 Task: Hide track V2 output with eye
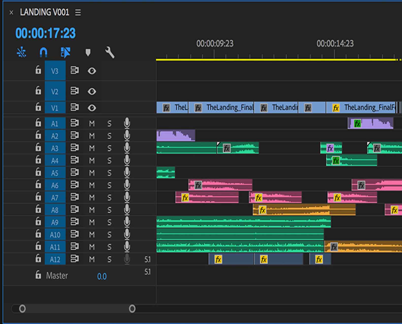point(92,91)
